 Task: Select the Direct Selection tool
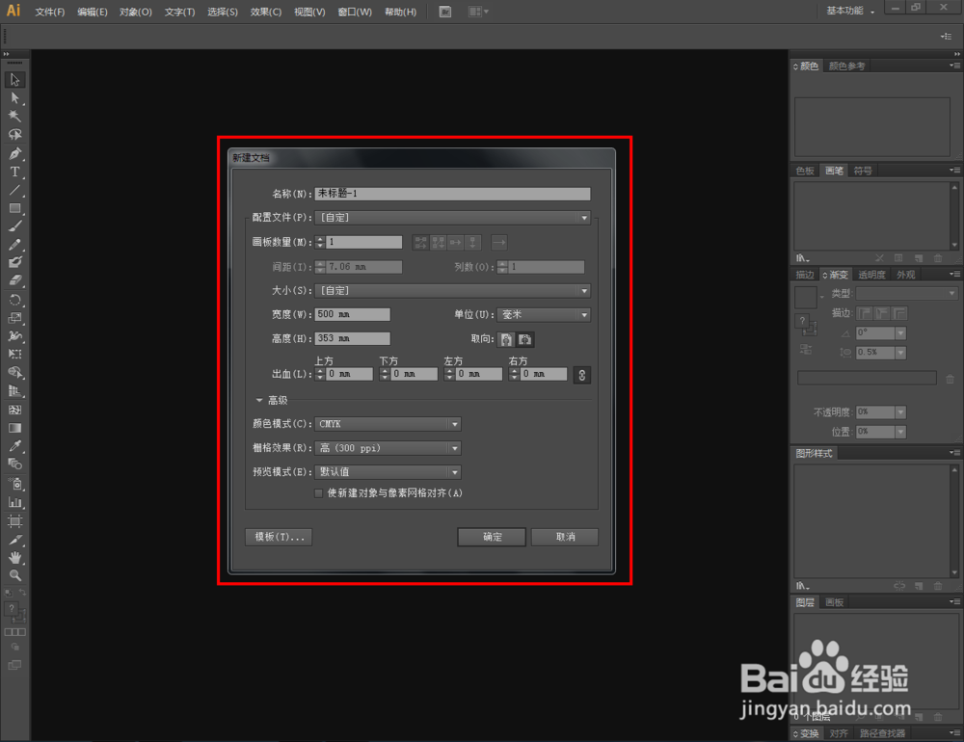tap(14, 98)
